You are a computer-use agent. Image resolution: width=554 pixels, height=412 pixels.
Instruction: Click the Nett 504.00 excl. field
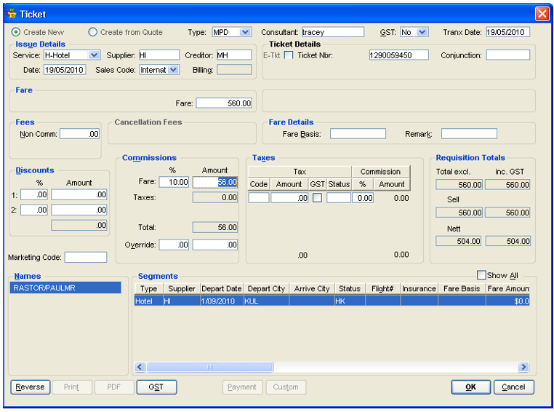(459, 241)
